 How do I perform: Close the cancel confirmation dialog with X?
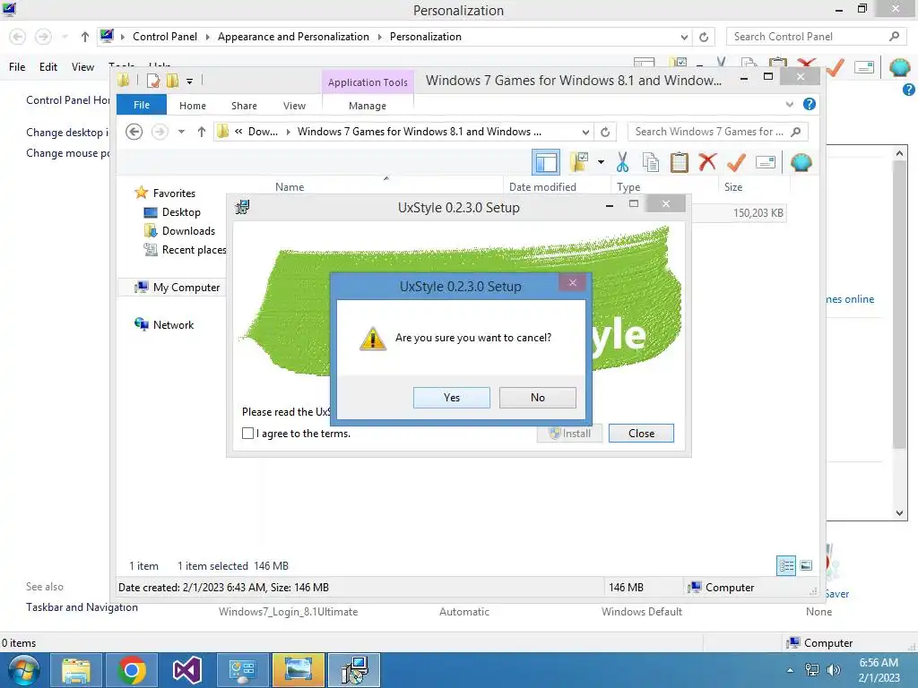(x=573, y=282)
